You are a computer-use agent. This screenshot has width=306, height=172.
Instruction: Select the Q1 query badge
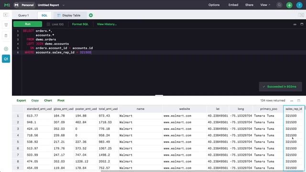[x=6, y=59]
